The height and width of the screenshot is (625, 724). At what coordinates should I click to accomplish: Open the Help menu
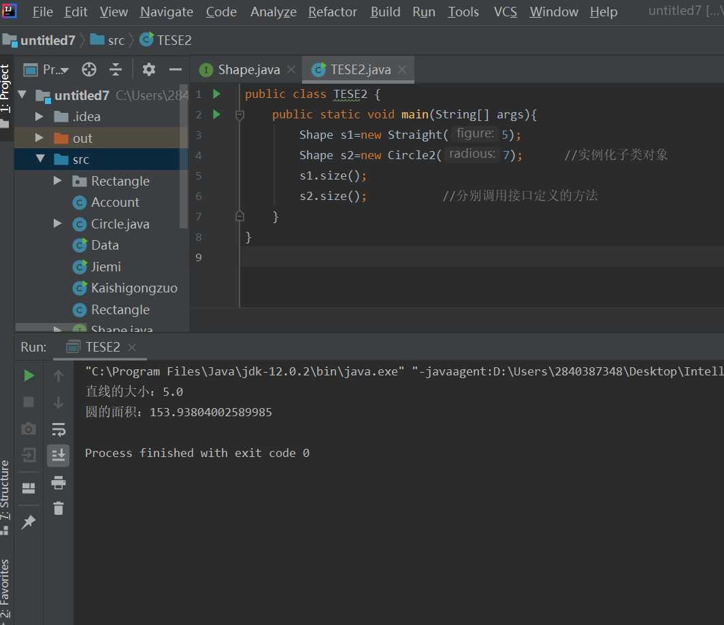[x=603, y=12]
